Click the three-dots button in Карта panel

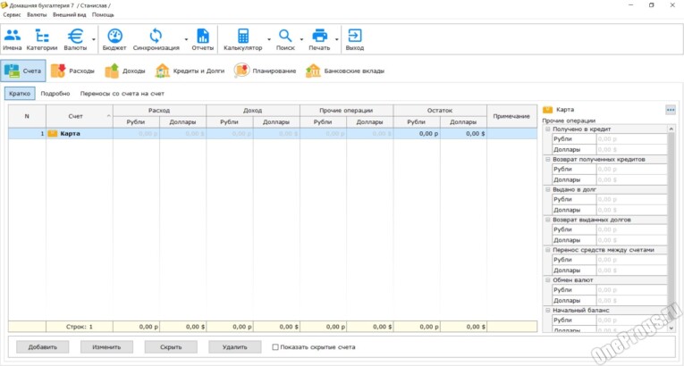[671, 110]
